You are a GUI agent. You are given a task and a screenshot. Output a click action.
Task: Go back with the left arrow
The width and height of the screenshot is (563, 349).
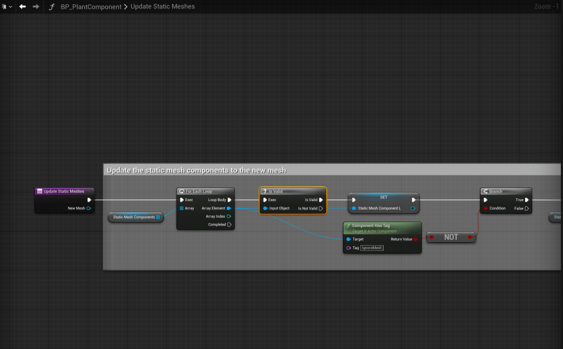coord(23,7)
